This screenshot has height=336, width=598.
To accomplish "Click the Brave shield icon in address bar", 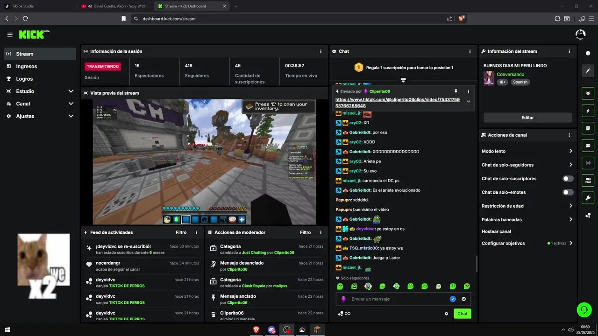I will tap(461, 19).
